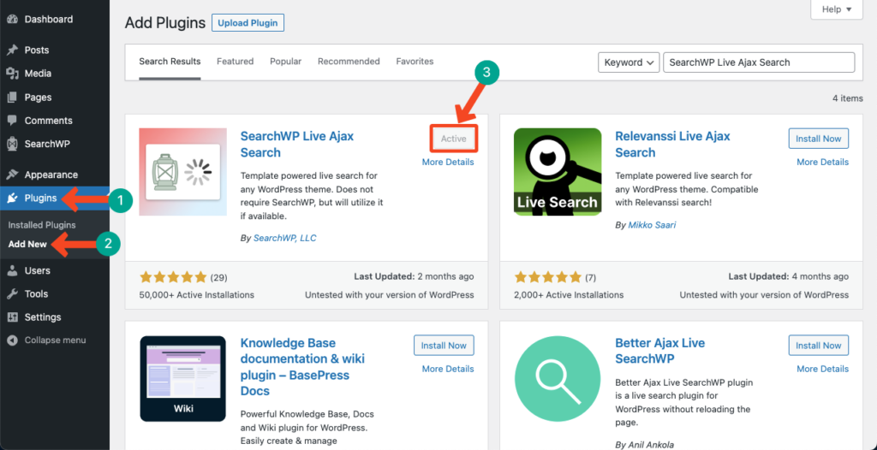The width and height of the screenshot is (877, 450).
Task: Click the Dashboard gauge icon
Action: 12,19
